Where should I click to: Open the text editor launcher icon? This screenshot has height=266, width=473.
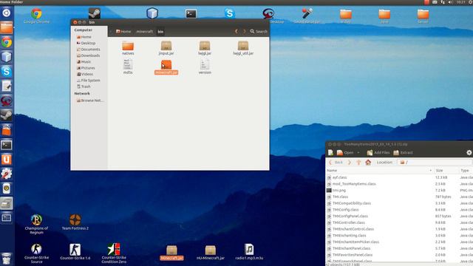pos(7,86)
